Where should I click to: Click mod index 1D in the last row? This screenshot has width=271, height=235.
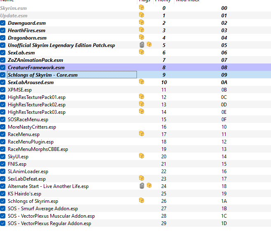(x=224, y=223)
